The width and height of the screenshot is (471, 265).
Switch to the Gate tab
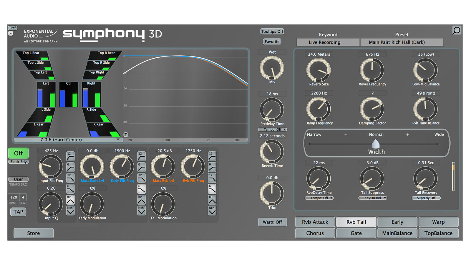[x=356, y=233]
